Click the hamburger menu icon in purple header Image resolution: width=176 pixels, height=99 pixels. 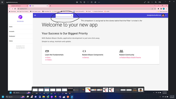35,15
